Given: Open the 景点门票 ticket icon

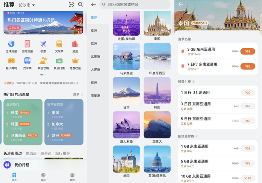Looking at the screenshot, I should (x=59, y=61).
